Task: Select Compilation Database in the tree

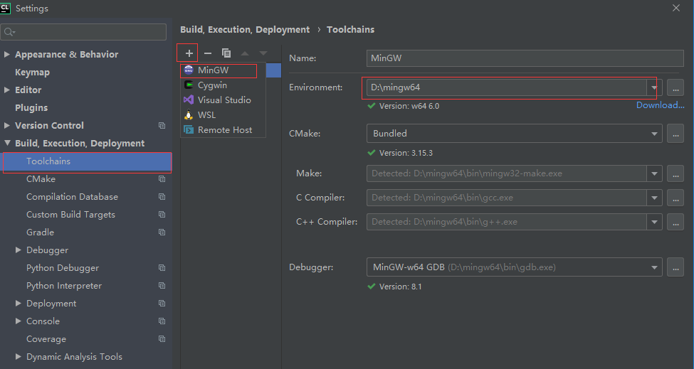Action: tap(72, 197)
